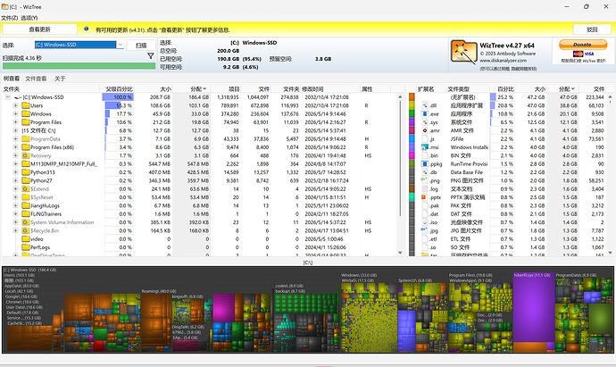Screen dimensions: 616x367
Task: Click the credit card logos under Donate
Action: [583, 54]
